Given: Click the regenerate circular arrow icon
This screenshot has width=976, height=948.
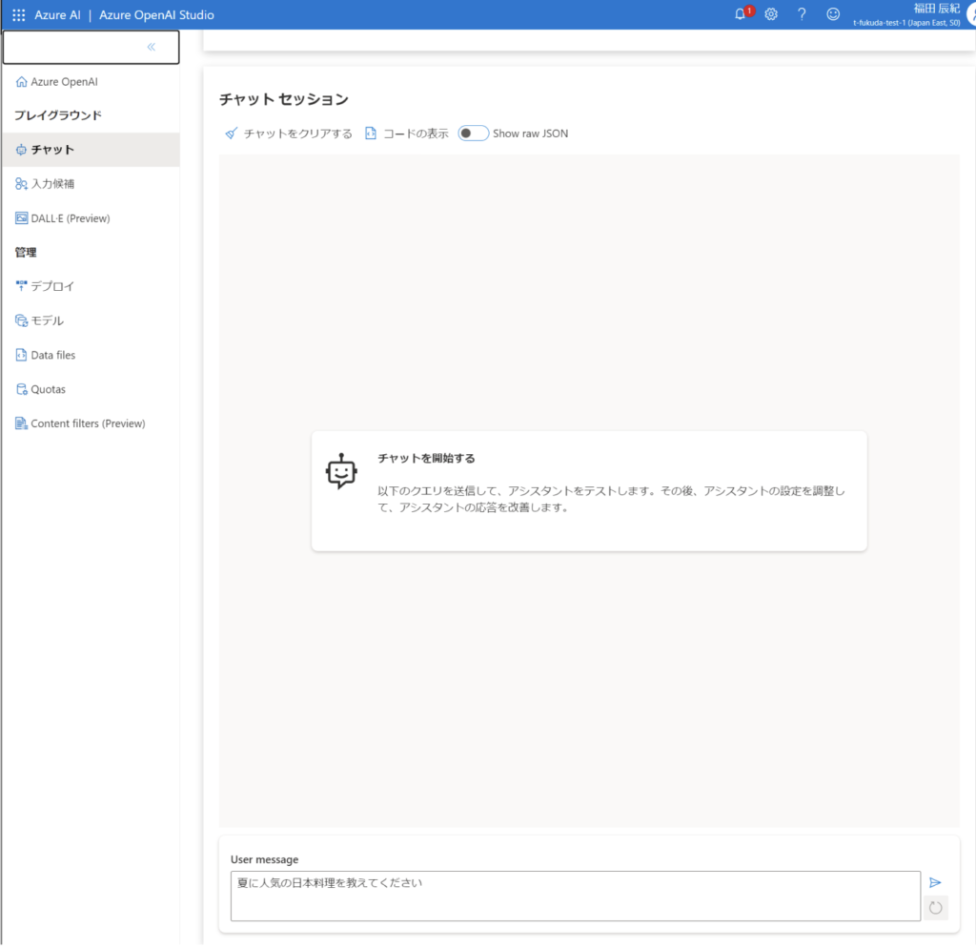Looking at the screenshot, I should click(x=935, y=908).
